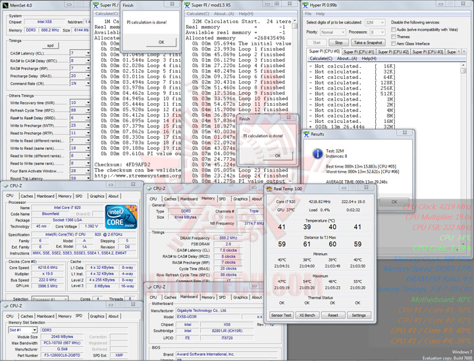Viewport: 474px width, 361px height.
Task: Open Calculate(C) menu in Super PI mod1.5 XS
Action: click(197, 14)
